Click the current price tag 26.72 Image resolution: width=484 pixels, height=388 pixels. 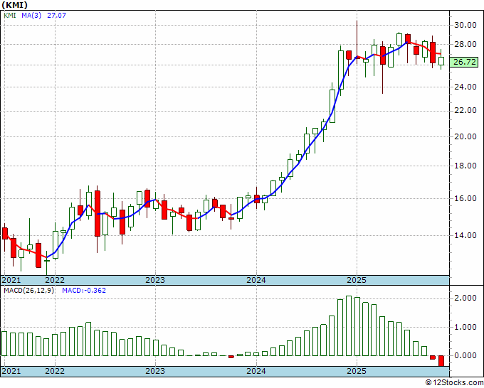click(x=465, y=62)
